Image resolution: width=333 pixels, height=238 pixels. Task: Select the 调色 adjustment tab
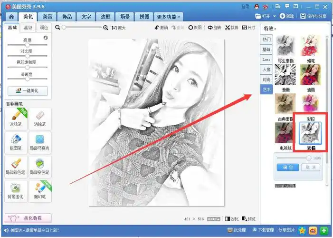click(x=44, y=28)
